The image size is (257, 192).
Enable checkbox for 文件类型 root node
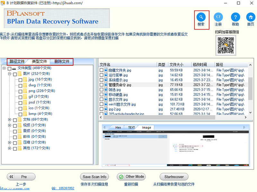click(x=9, y=68)
